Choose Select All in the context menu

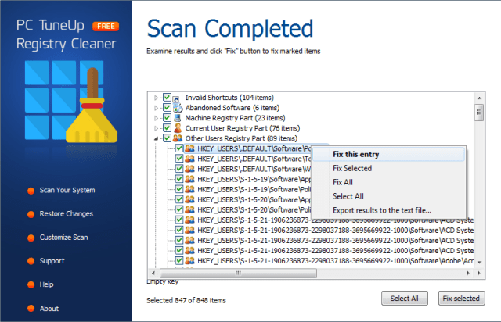(388, 197)
